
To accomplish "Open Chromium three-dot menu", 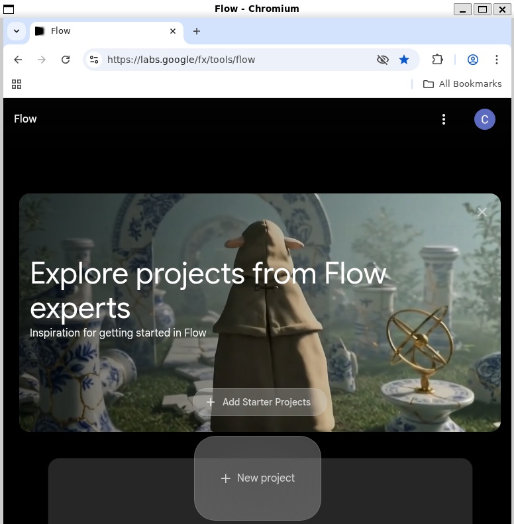I will coord(497,60).
